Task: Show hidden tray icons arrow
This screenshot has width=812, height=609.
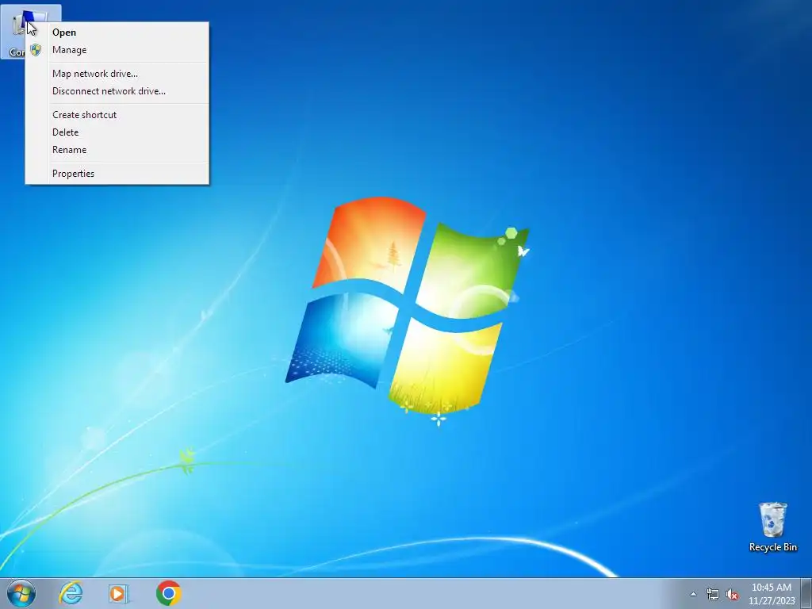Action: 693,594
